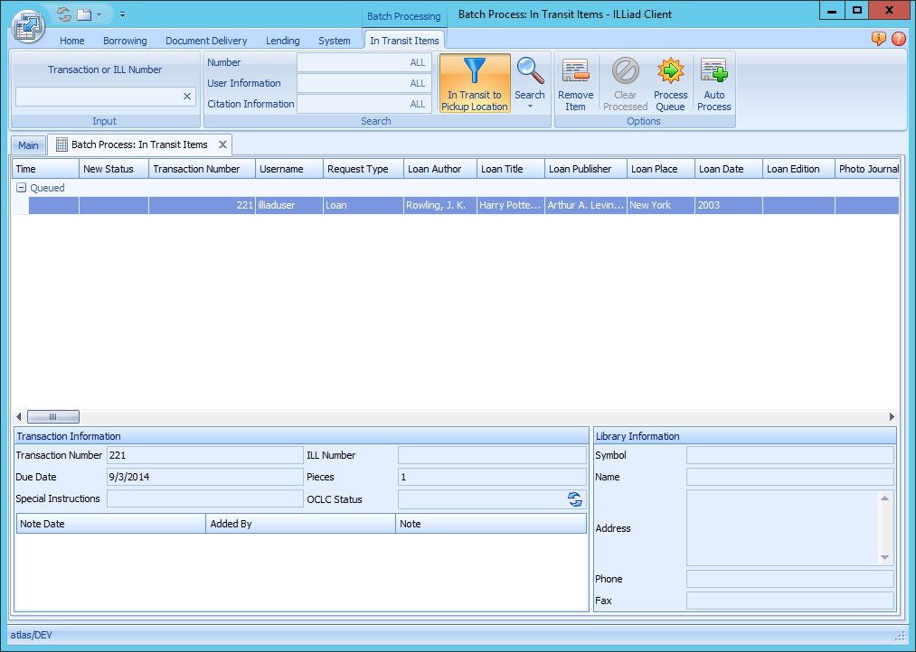Select the Main tab below the ribbon
Viewport: 916px width, 652px height.
[x=27, y=144]
